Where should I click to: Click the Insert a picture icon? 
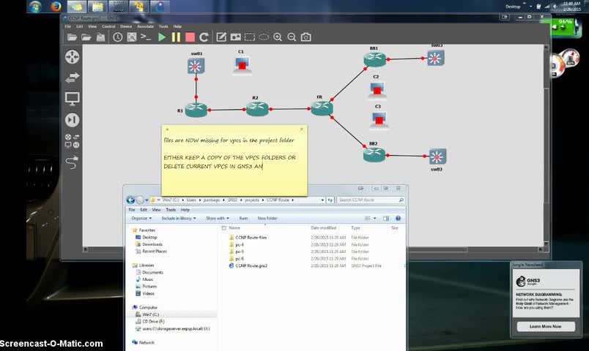coord(235,37)
